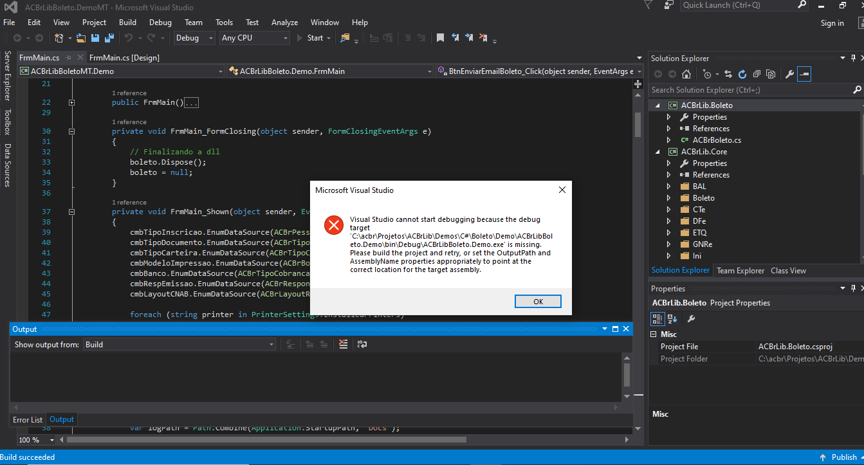This screenshot has height=465, width=864.
Task: Refresh the Solution Explorer
Action: [x=742, y=74]
